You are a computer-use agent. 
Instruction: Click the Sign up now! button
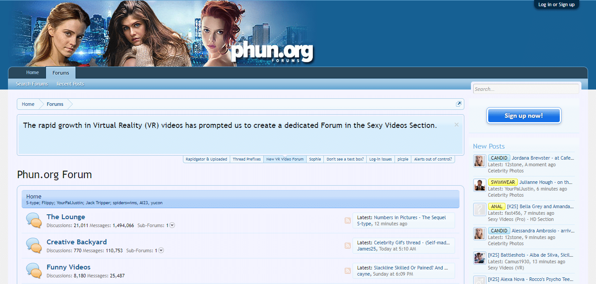pos(524,116)
